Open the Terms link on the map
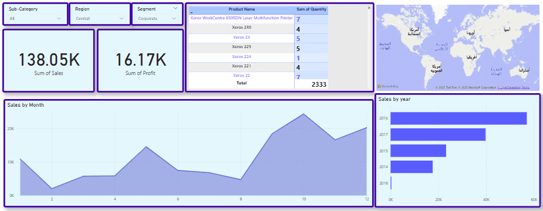Image resolution: width=543 pixels, height=211 pixels. pyautogui.click(x=526, y=88)
